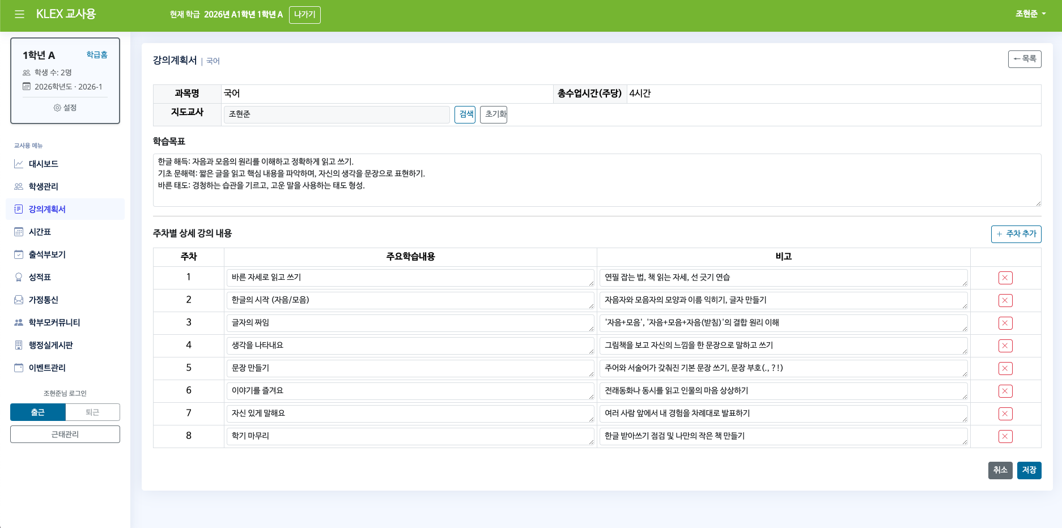Select the 학생관리 people icon in sidebar
The image size is (1062, 528).
click(17, 186)
